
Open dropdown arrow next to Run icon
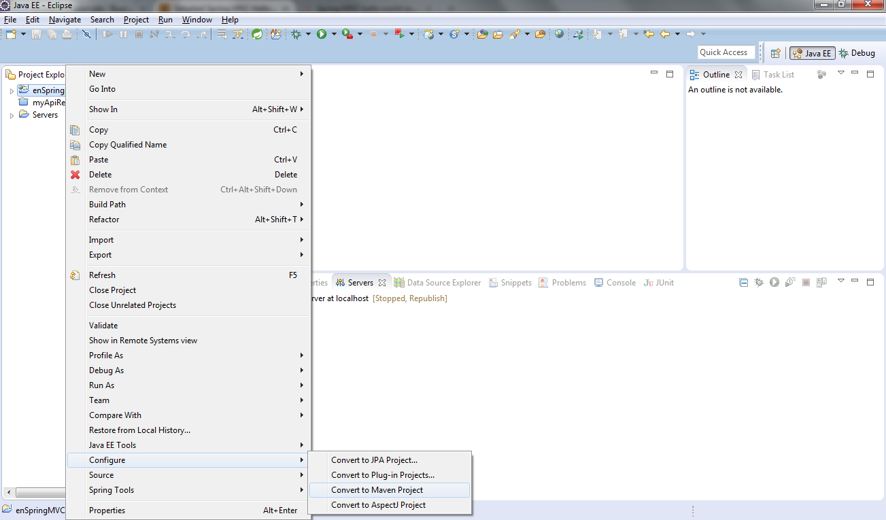point(333,34)
